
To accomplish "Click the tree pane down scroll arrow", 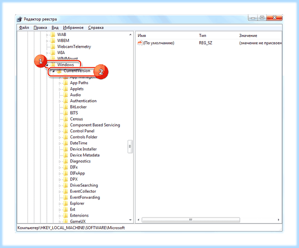I will [x=131, y=220].
